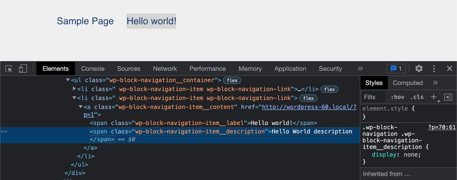Activate the inspect element picker icon
Image resolution: width=457 pixels, height=180 pixels.
coord(9,69)
